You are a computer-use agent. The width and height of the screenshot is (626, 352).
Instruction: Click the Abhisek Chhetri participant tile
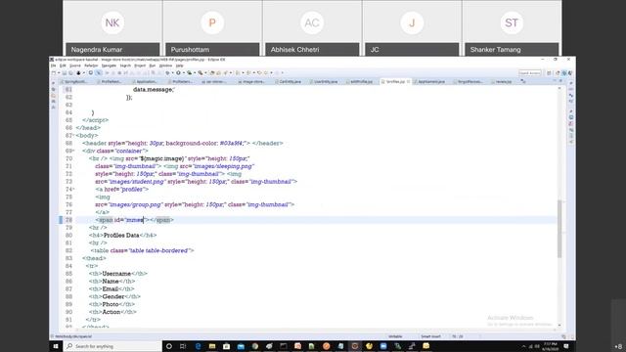click(312, 28)
